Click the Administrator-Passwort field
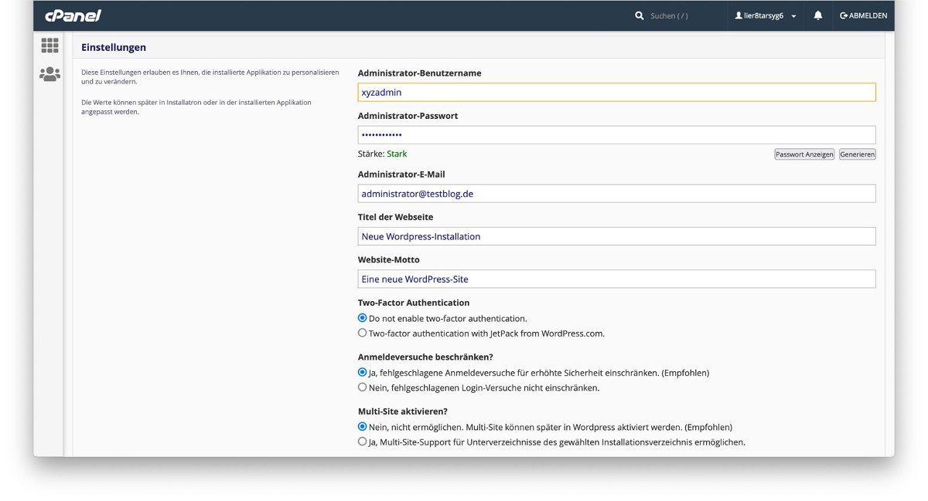The image size is (928, 501). click(616, 135)
